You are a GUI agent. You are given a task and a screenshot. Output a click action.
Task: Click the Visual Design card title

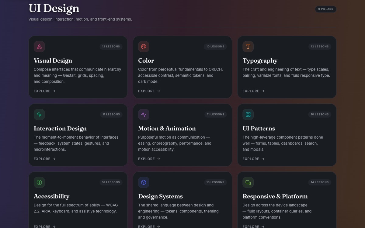[x=53, y=60]
